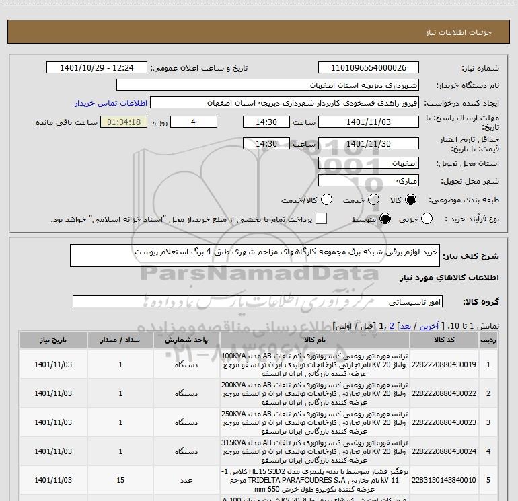
Task: Click the گروه کالا امور تاسیساتی field
Action: [x=258, y=301]
